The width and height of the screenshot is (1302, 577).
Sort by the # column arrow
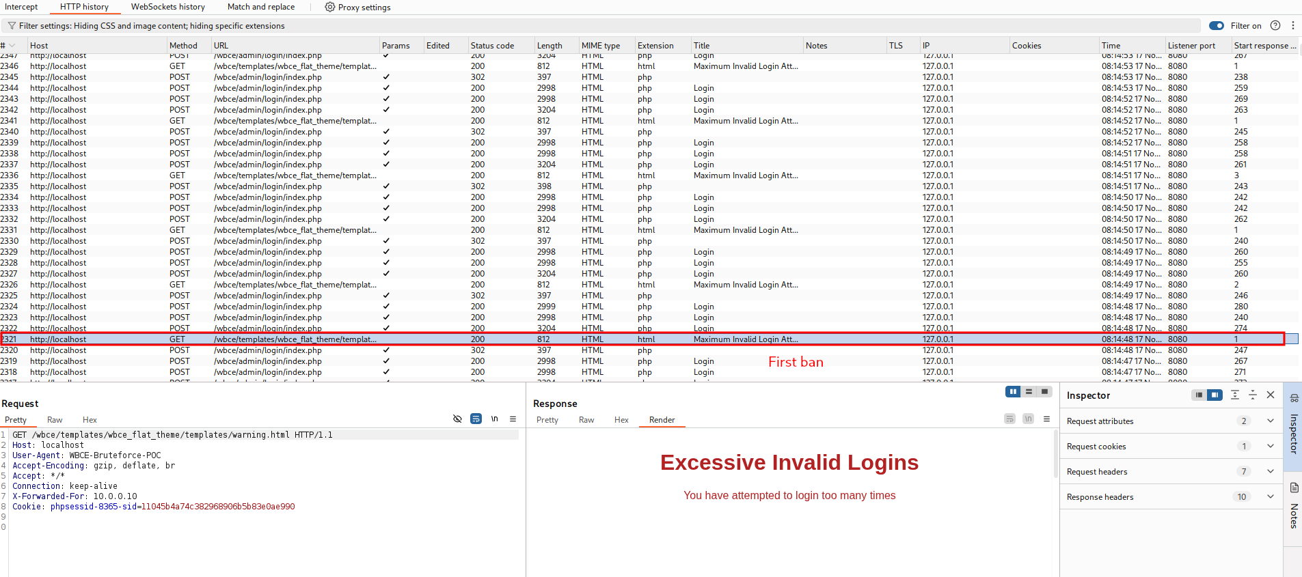12,46
